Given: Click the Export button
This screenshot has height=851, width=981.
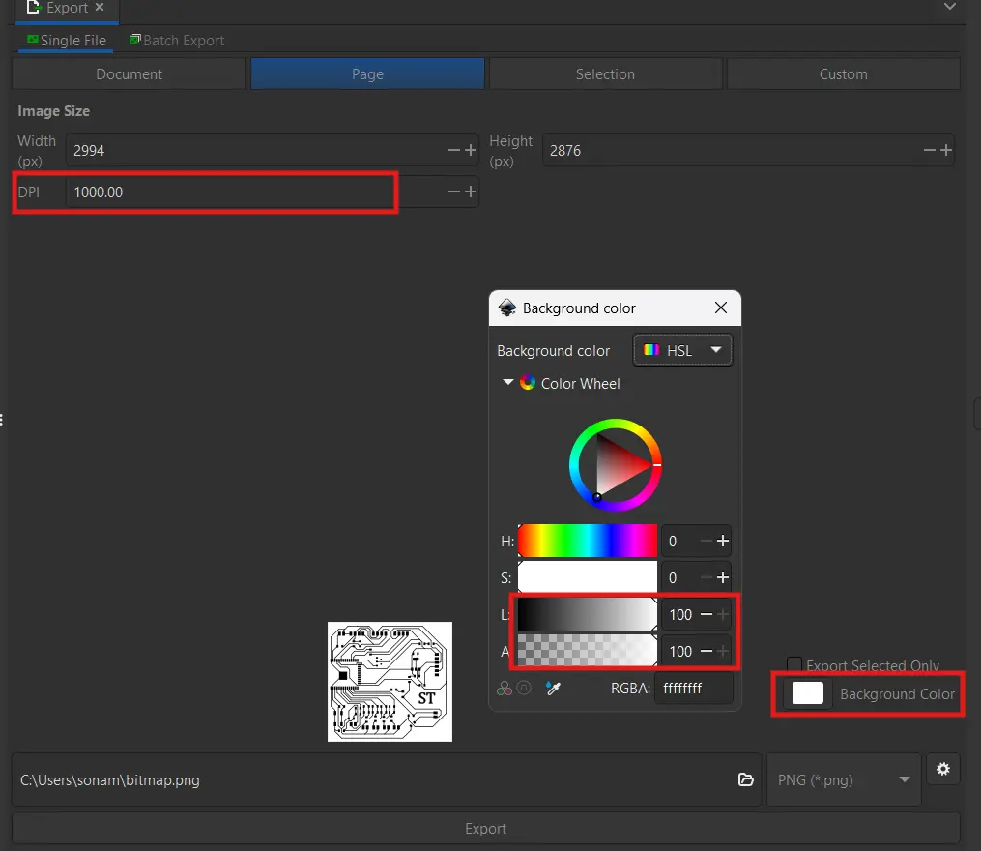Looking at the screenshot, I should (x=485, y=828).
